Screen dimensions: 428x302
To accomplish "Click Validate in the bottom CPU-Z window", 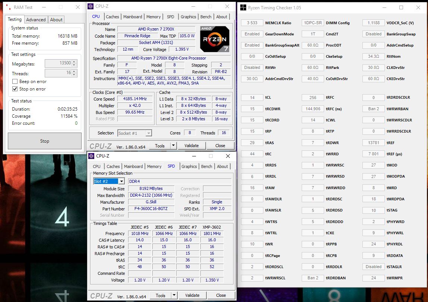I will (x=192, y=295).
